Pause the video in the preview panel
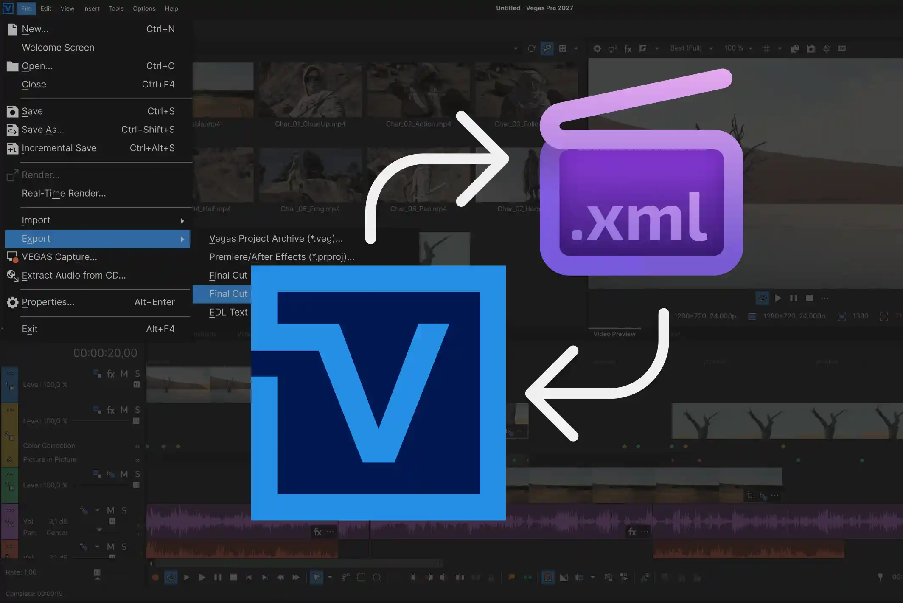 [x=794, y=298]
